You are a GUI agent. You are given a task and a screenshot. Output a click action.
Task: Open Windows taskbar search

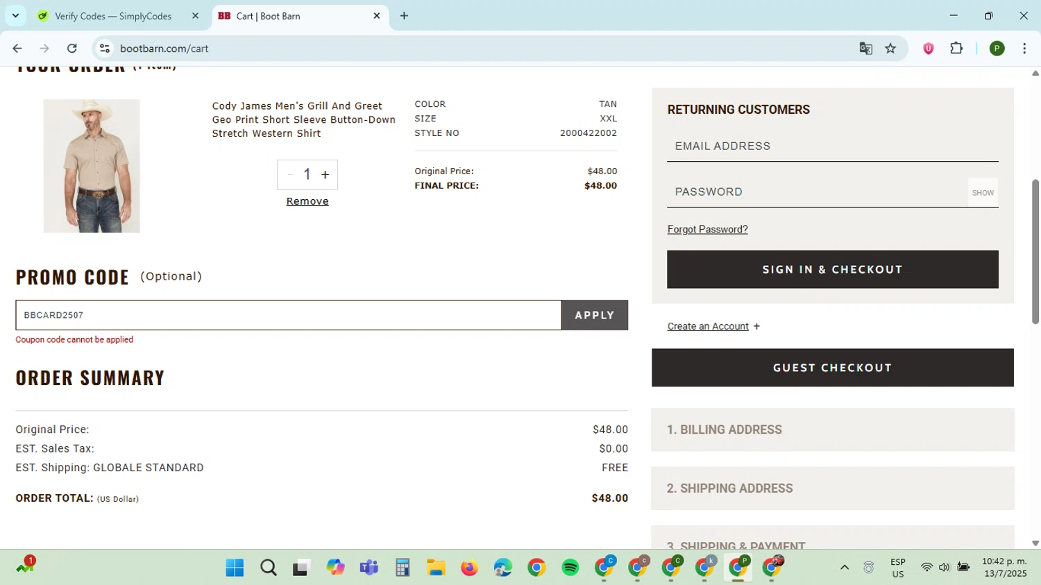tap(269, 568)
